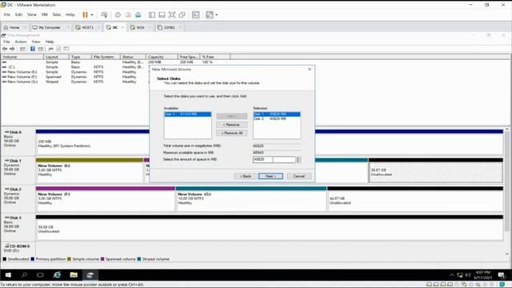
Task: Click the Disk Management forward arrow icon
Action: (x=12, y=49)
